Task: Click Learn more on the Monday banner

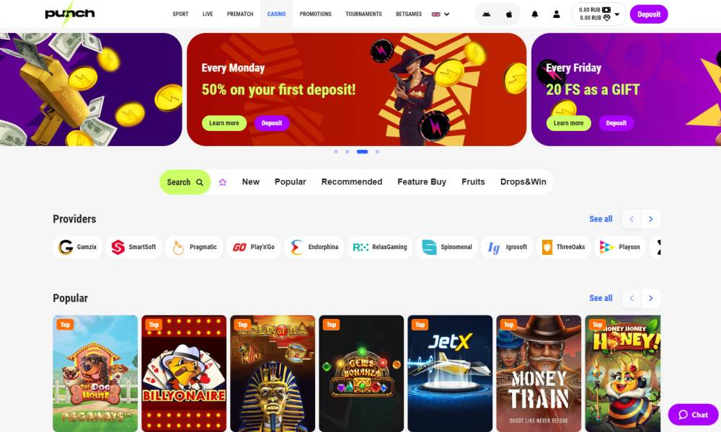Action: (224, 123)
